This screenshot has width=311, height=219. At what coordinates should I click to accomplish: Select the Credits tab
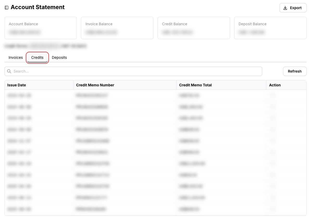tap(37, 57)
